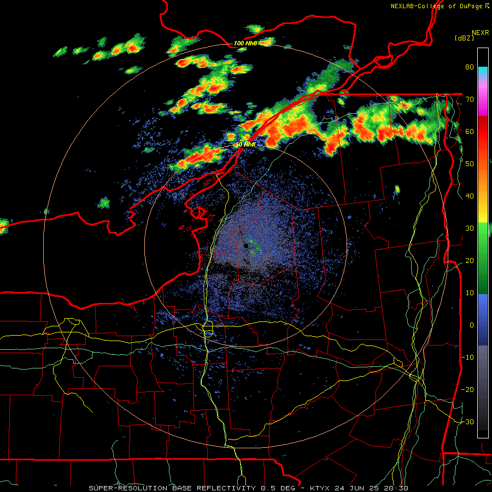Click the -10 dBZ scale value

coord(467,357)
